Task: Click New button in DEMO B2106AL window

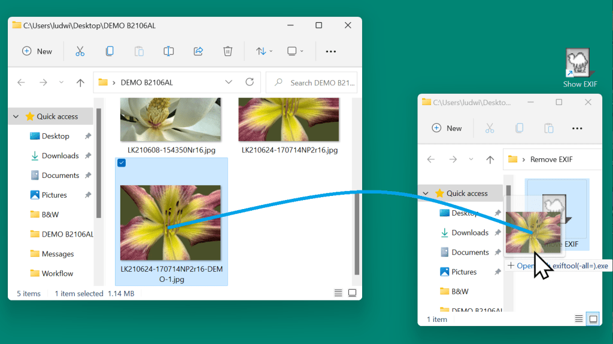Action: [37, 51]
